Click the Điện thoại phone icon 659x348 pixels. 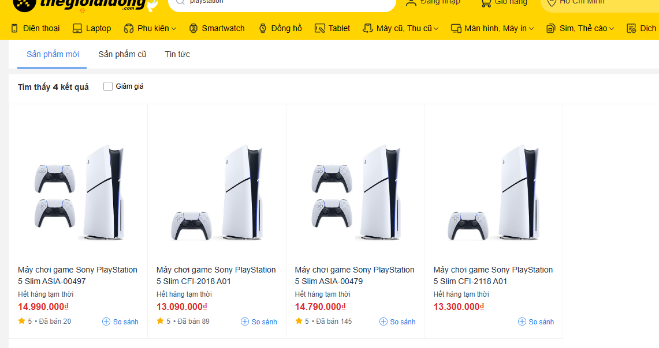point(14,28)
